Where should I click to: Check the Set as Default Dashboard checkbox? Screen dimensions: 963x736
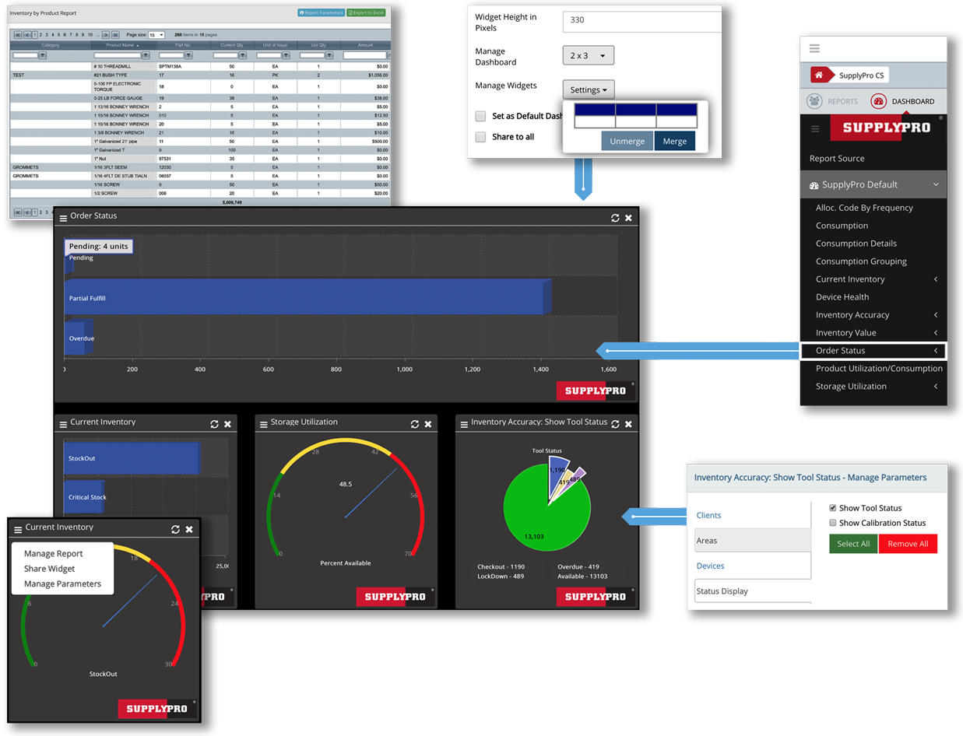click(x=481, y=116)
